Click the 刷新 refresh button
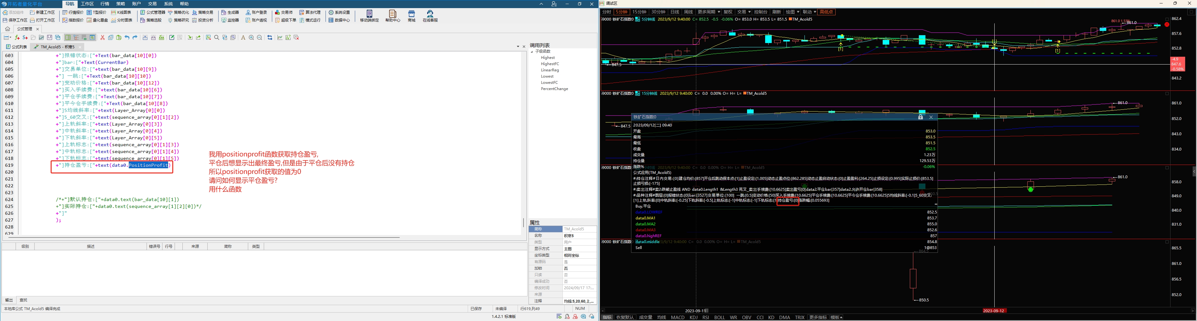This screenshot has width=1197, height=321. [x=776, y=12]
